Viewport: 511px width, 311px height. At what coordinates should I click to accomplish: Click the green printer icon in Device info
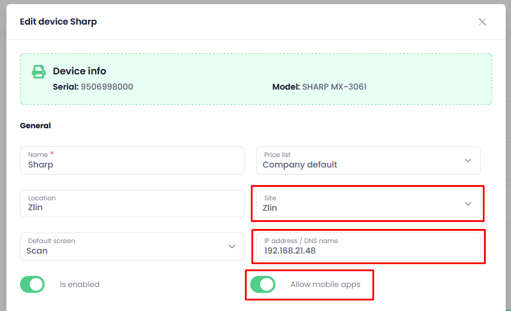point(38,71)
